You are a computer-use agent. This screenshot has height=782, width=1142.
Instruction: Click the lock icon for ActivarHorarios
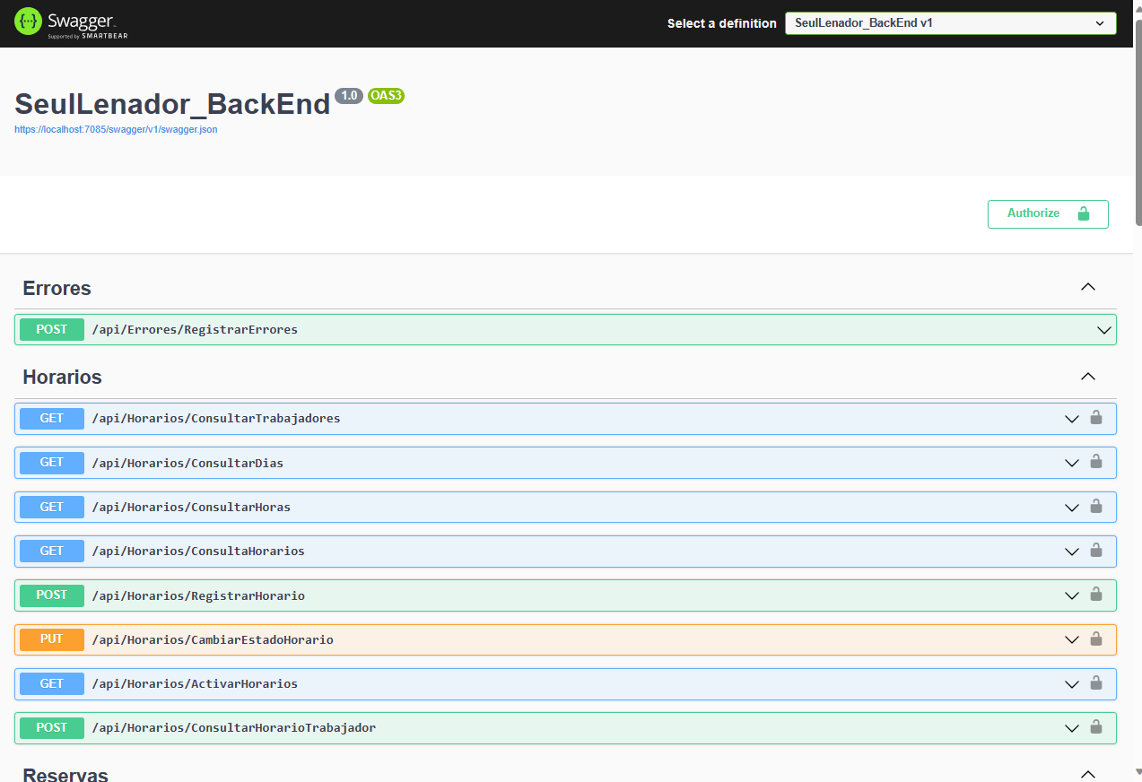(x=1095, y=682)
